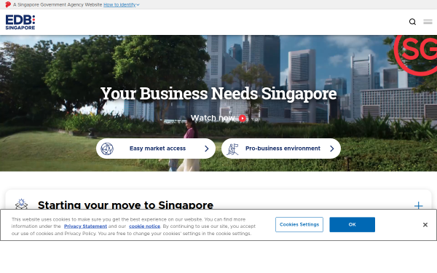The height and width of the screenshot is (273, 437).
Task: Open the search magnifier icon
Action: (x=412, y=22)
